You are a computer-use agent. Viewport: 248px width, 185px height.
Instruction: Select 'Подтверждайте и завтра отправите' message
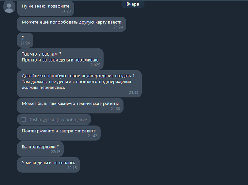pos(59,133)
